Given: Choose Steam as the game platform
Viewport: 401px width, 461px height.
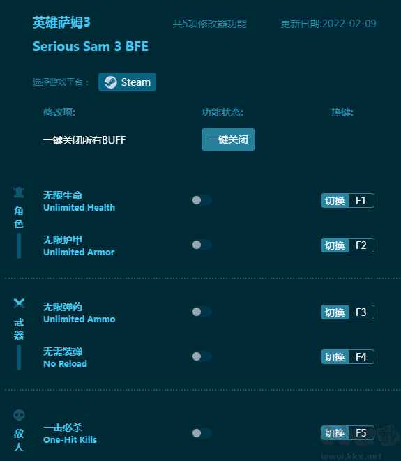Looking at the screenshot, I should click(127, 82).
